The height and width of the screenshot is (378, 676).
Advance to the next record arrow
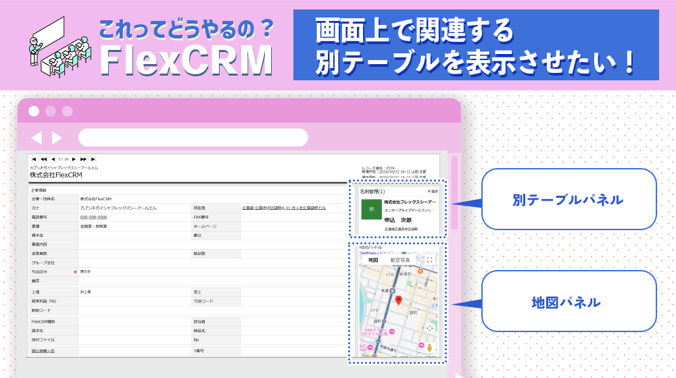click(x=74, y=159)
